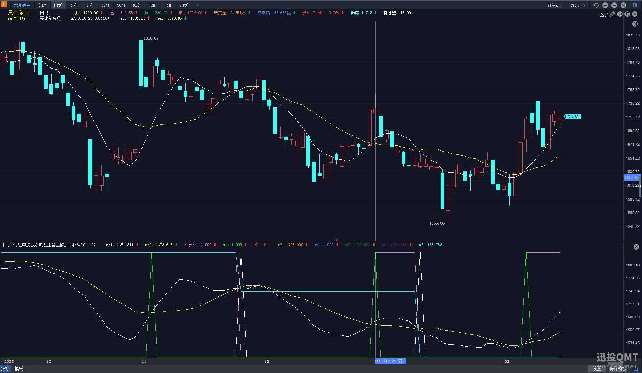The image size is (642, 373).
Task: Click the 收 close price 1726.00
Action: click(191, 13)
